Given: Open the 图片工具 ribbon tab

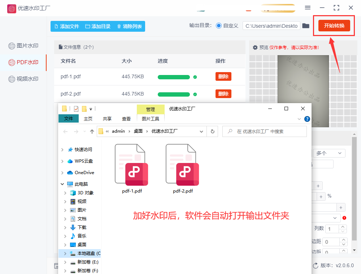Looking at the screenshot, I should tap(151, 119).
